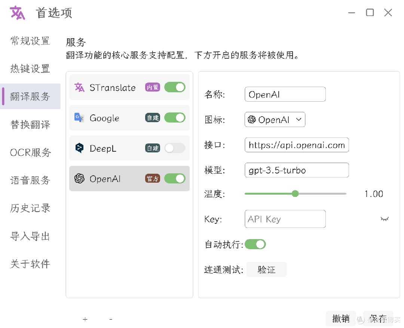Click the 撤销 button
The width and height of the screenshot is (404, 328).
tap(341, 319)
